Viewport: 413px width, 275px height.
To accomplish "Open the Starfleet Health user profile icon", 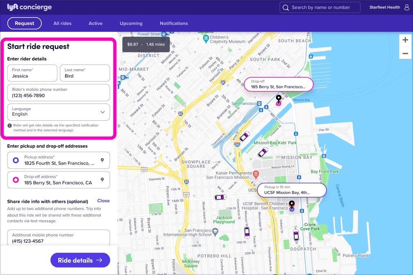I will (407, 7).
